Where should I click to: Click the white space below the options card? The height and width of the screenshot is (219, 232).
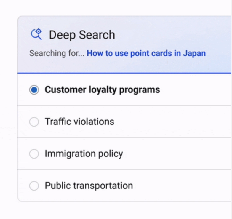click(x=119, y=210)
